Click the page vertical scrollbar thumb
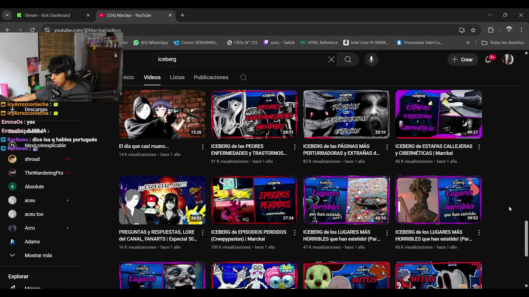529x297 pixels. 526,239
